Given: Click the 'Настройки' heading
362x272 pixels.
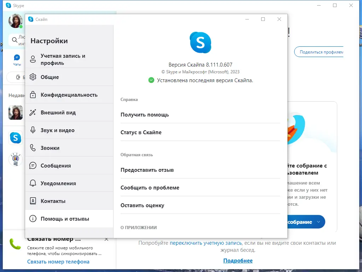Looking at the screenshot, I should pyautogui.click(x=49, y=41).
